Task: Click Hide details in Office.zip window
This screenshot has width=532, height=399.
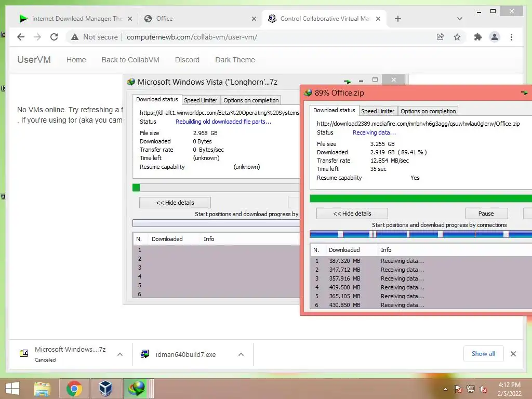Action: tap(352, 214)
